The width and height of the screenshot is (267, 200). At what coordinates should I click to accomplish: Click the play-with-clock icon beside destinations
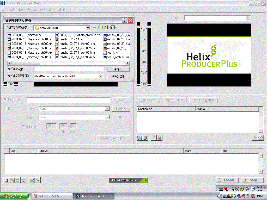click(x=258, y=137)
